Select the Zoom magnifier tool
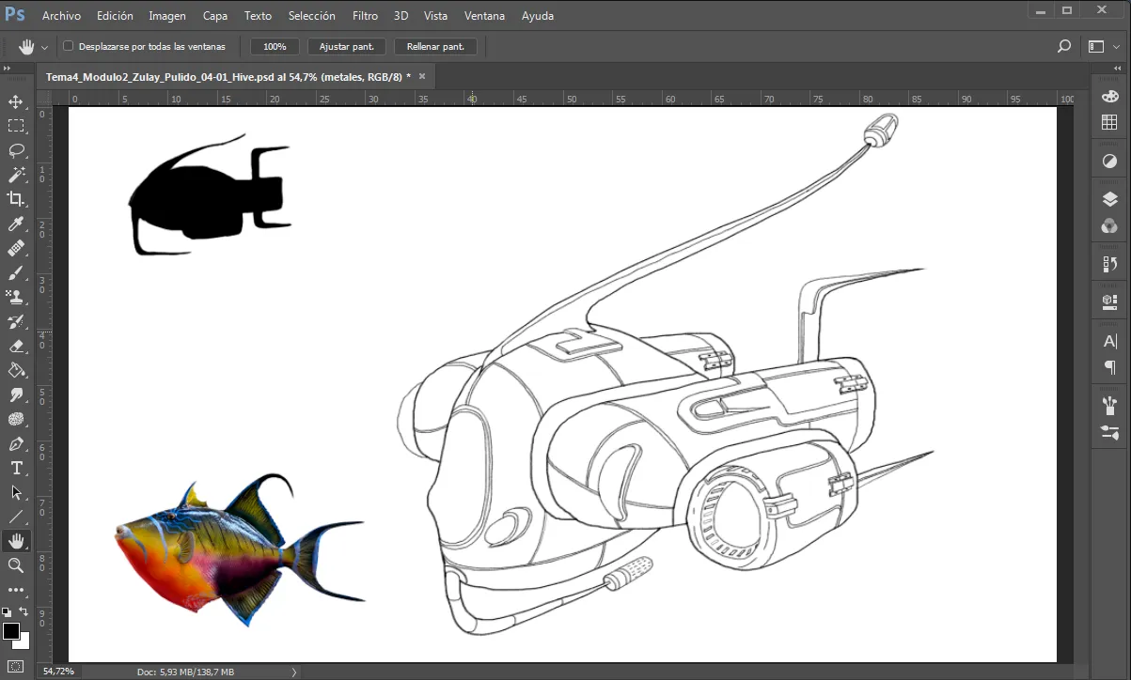Image resolution: width=1131 pixels, height=680 pixels. [16, 565]
